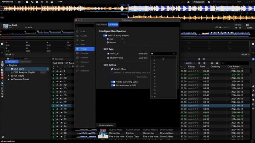The height and width of the screenshot is (143, 255).
Task: Select the Manual radio button
Action: [x=108, y=43]
